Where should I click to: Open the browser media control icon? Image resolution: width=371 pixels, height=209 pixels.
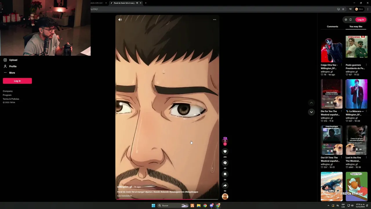(350, 9)
